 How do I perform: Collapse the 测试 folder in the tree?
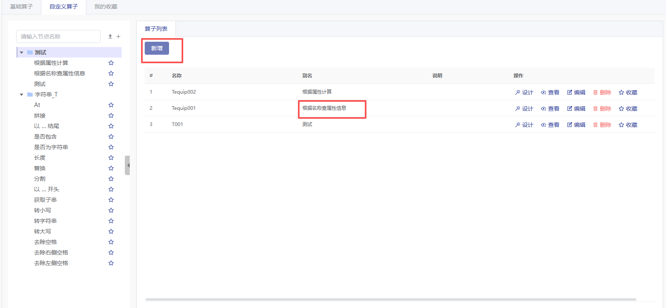(21, 52)
